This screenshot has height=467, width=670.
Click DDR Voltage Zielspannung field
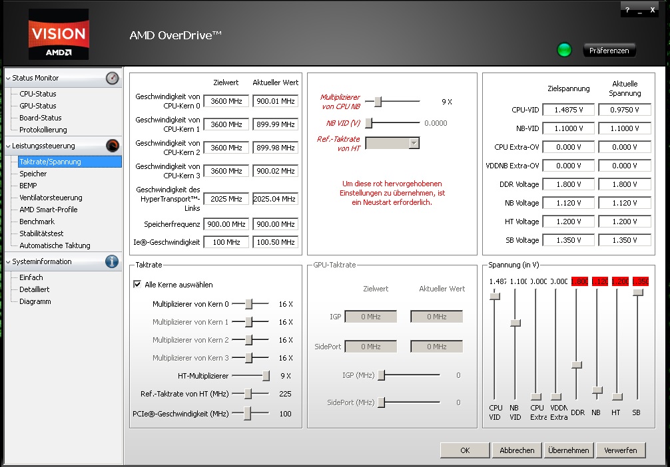point(568,184)
